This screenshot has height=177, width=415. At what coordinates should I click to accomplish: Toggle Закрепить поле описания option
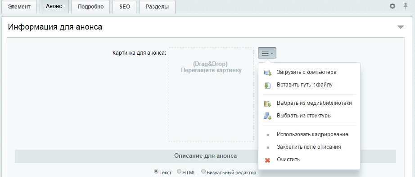[x=309, y=147]
